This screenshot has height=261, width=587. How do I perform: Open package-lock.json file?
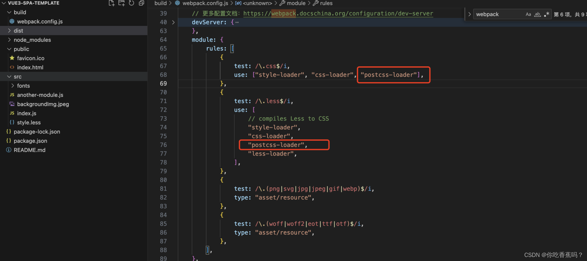37,132
